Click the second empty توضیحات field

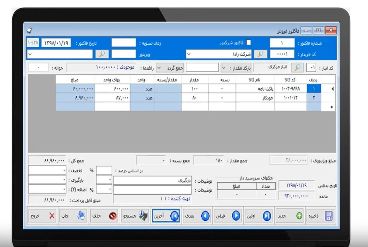coord(152,190)
